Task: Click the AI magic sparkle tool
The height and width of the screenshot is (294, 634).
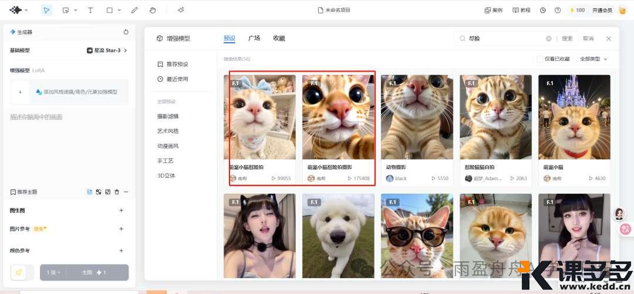Action: [181, 10]
